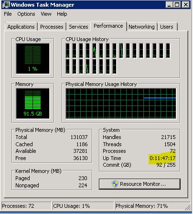The width and height of the screenshot is (193, 214).
Task: Switch to the Applications tab
Action: pyautogui.click(x=21, y=27)
